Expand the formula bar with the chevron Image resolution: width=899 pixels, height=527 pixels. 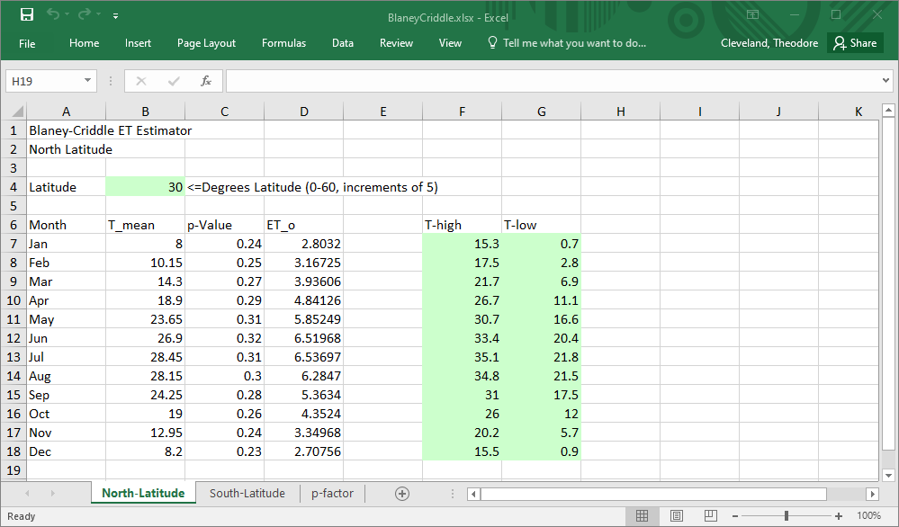[886, 81]
